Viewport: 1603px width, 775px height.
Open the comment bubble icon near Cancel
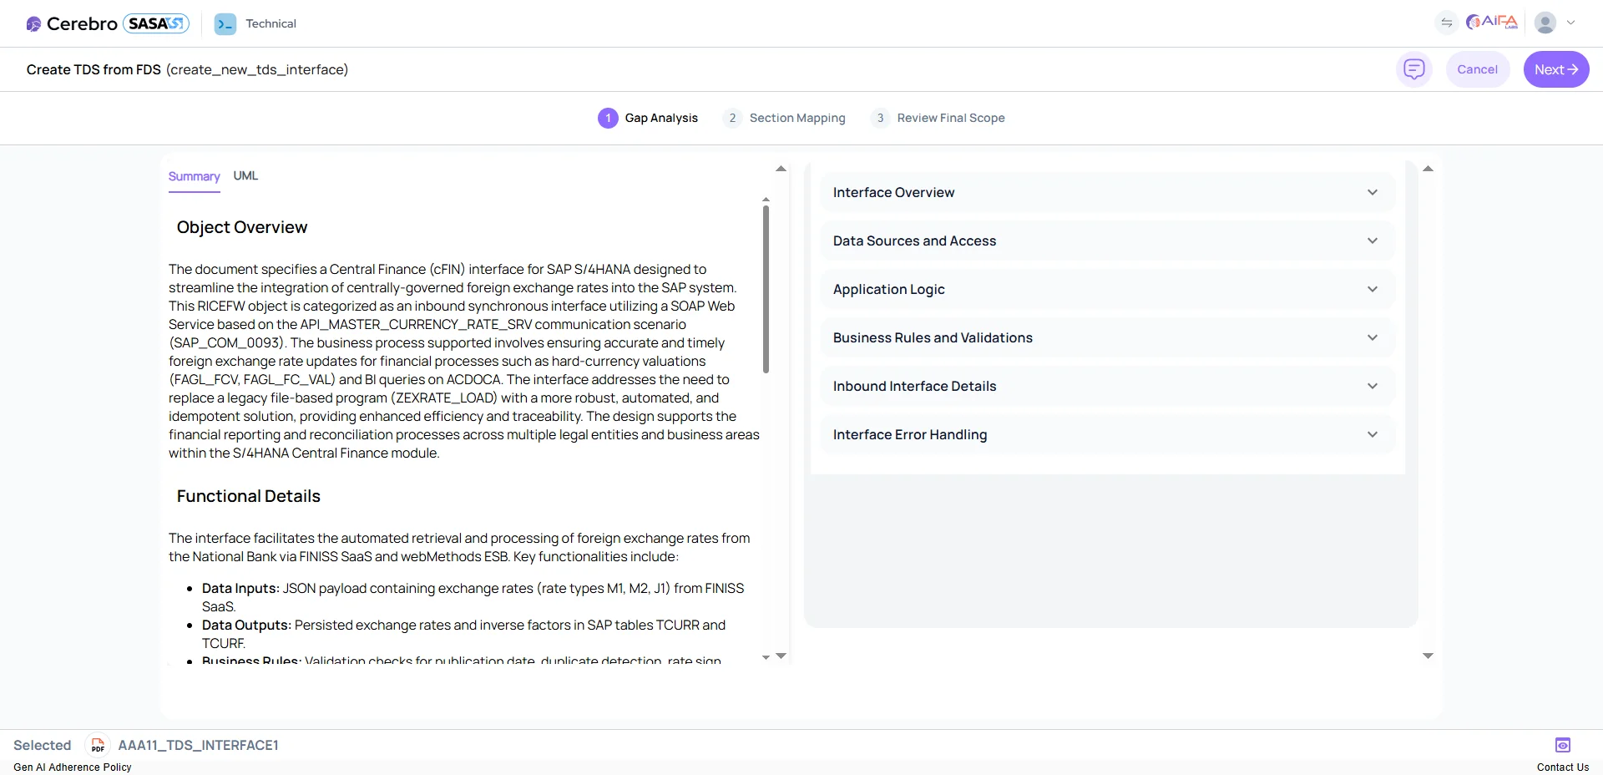click(x=1413, y=69)
